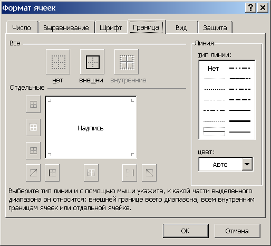The width and height of the screenshot is (271, 246).
Task: Click the цвет label
Action: tap(206, 152)
